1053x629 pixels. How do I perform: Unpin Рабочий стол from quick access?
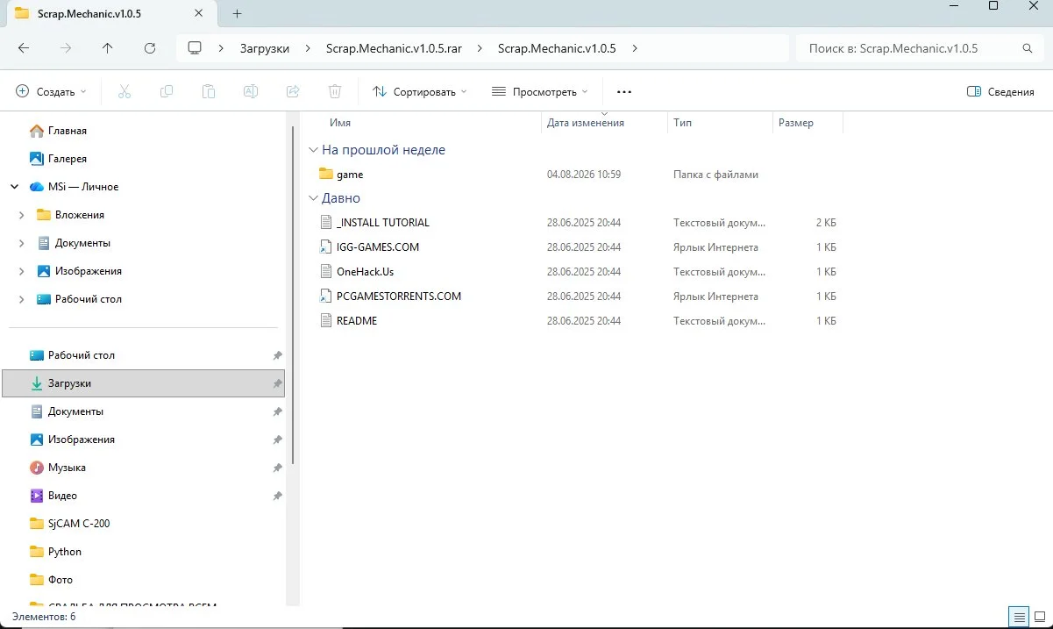click(277, 355)
